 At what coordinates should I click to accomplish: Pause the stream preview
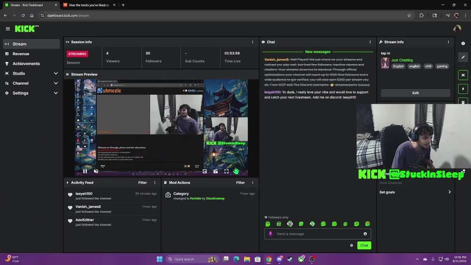(x=85, y=171)
